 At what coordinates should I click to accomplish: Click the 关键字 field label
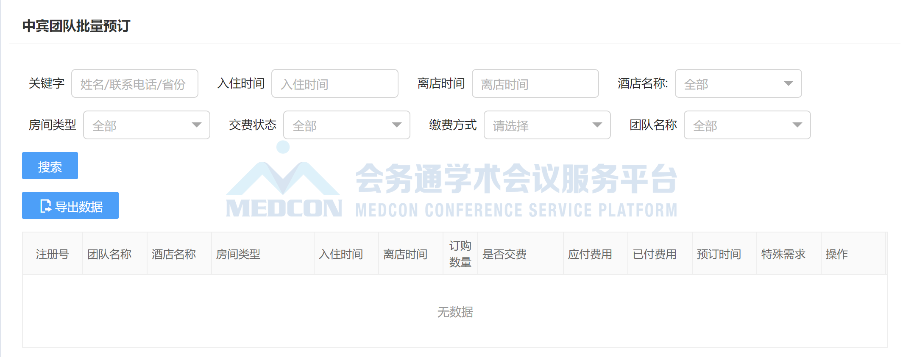click(47, 83)
